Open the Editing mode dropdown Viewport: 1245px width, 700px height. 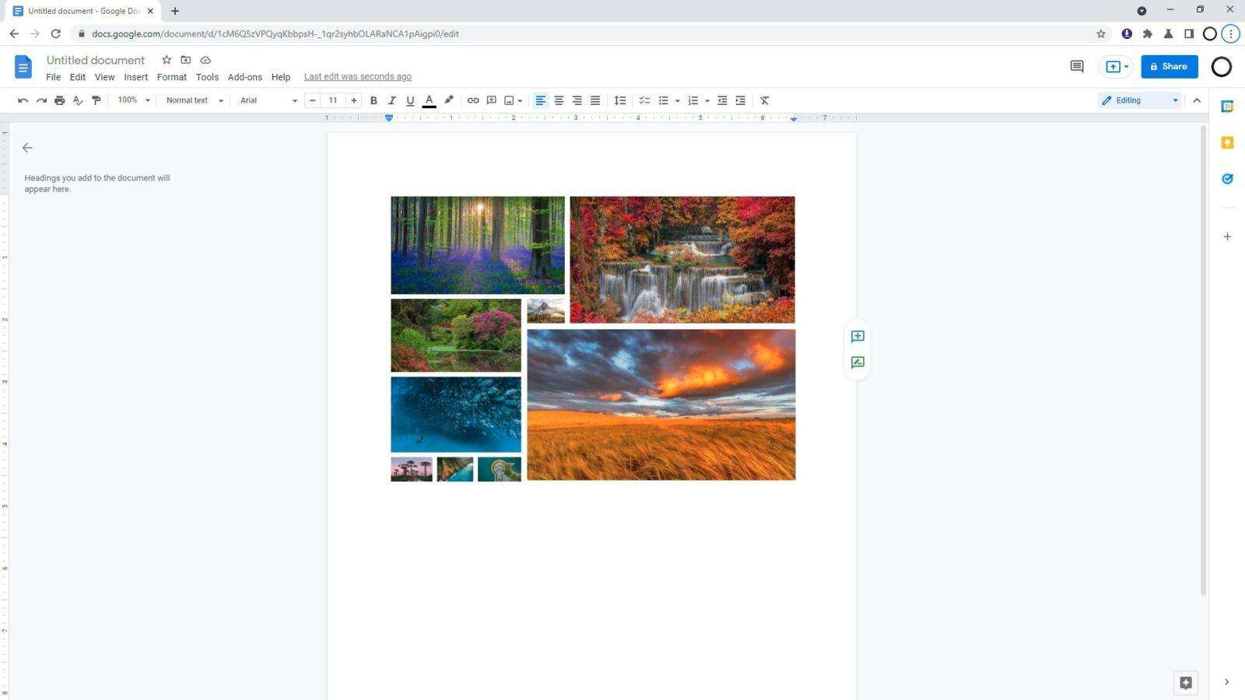1138,100
